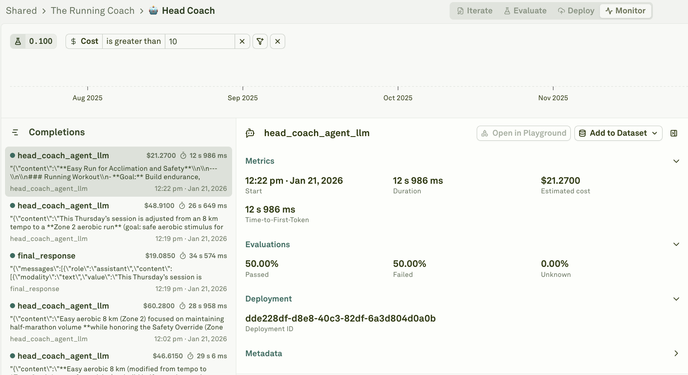This screenshot has height=375, width=688.
Task: Click the $21.2700 Estimated cost value
Action: pos(560,181)
